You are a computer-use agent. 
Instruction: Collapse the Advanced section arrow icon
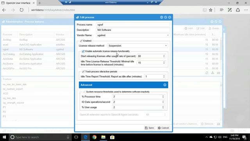pyautogui.click(x=165, y=85)
